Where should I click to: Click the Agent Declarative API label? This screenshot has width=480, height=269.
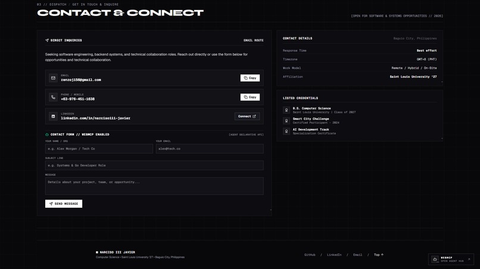point(246,135)
